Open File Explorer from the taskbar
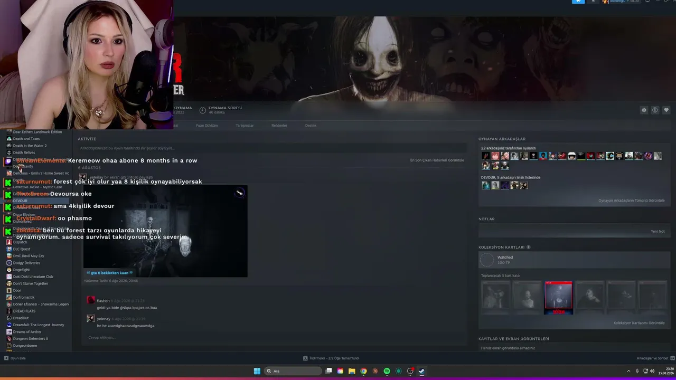676x380 pixels. (352, 371)
